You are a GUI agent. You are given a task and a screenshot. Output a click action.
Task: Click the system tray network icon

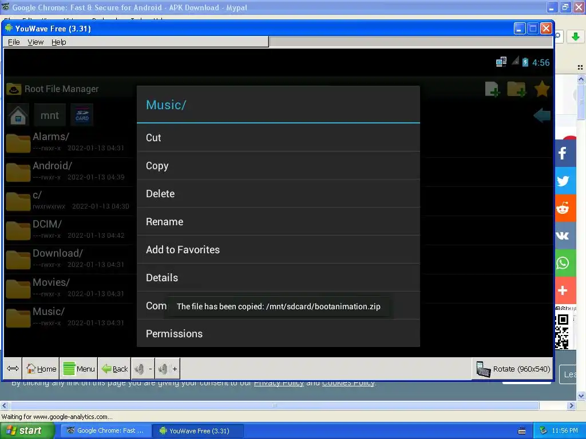click(x=543, y=430)
